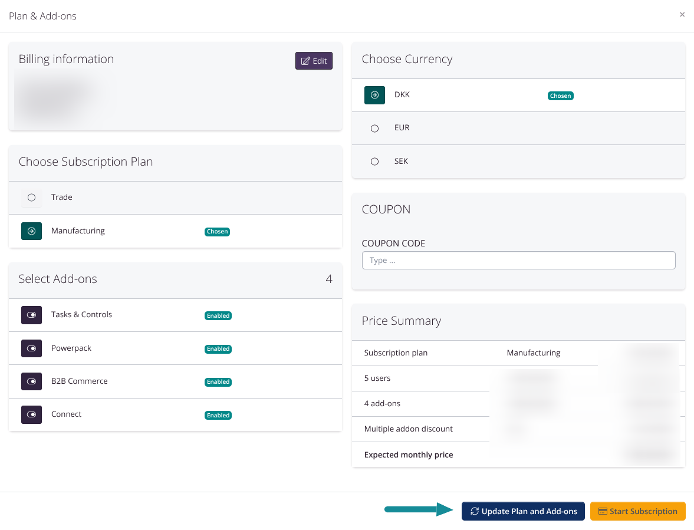Toggle the Tasks & Controls add-on switch

31,315
